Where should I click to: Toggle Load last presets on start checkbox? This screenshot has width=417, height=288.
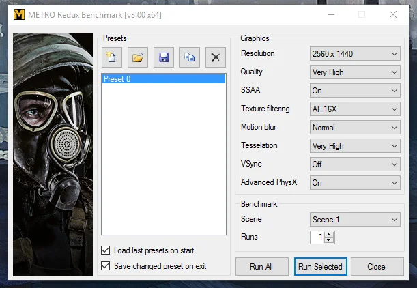[x=105, y=250]
